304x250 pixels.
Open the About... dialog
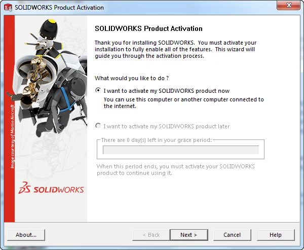[x=26, y=235]
